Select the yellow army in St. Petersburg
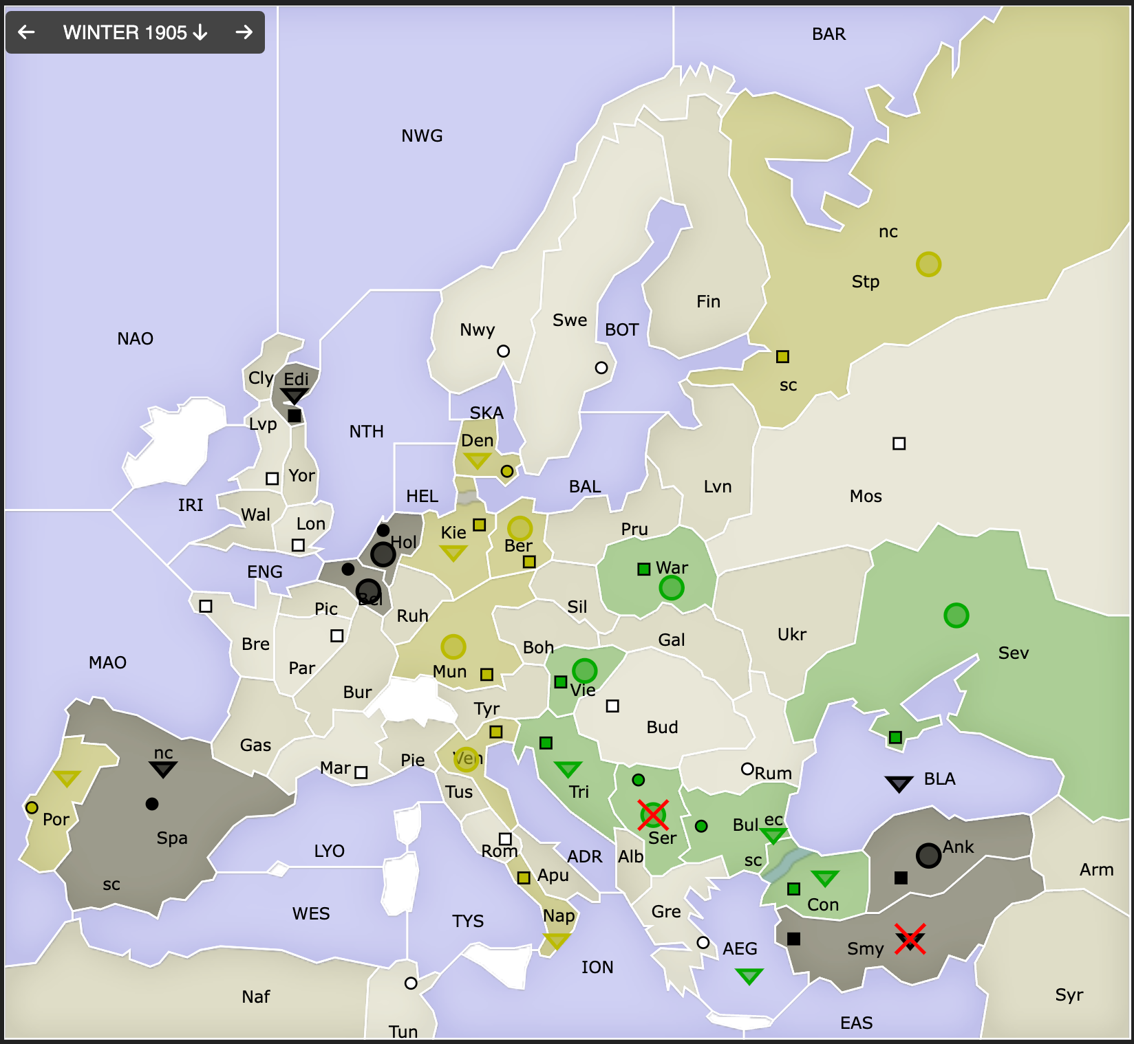This screenshot has height=1044, width=1134. [928, 264]
